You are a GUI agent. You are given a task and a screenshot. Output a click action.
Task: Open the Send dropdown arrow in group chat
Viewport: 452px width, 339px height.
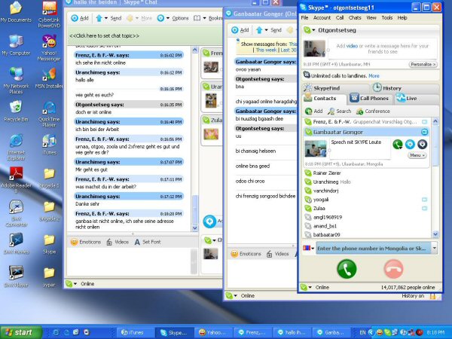pyautogui.click(x=105, y=18)
